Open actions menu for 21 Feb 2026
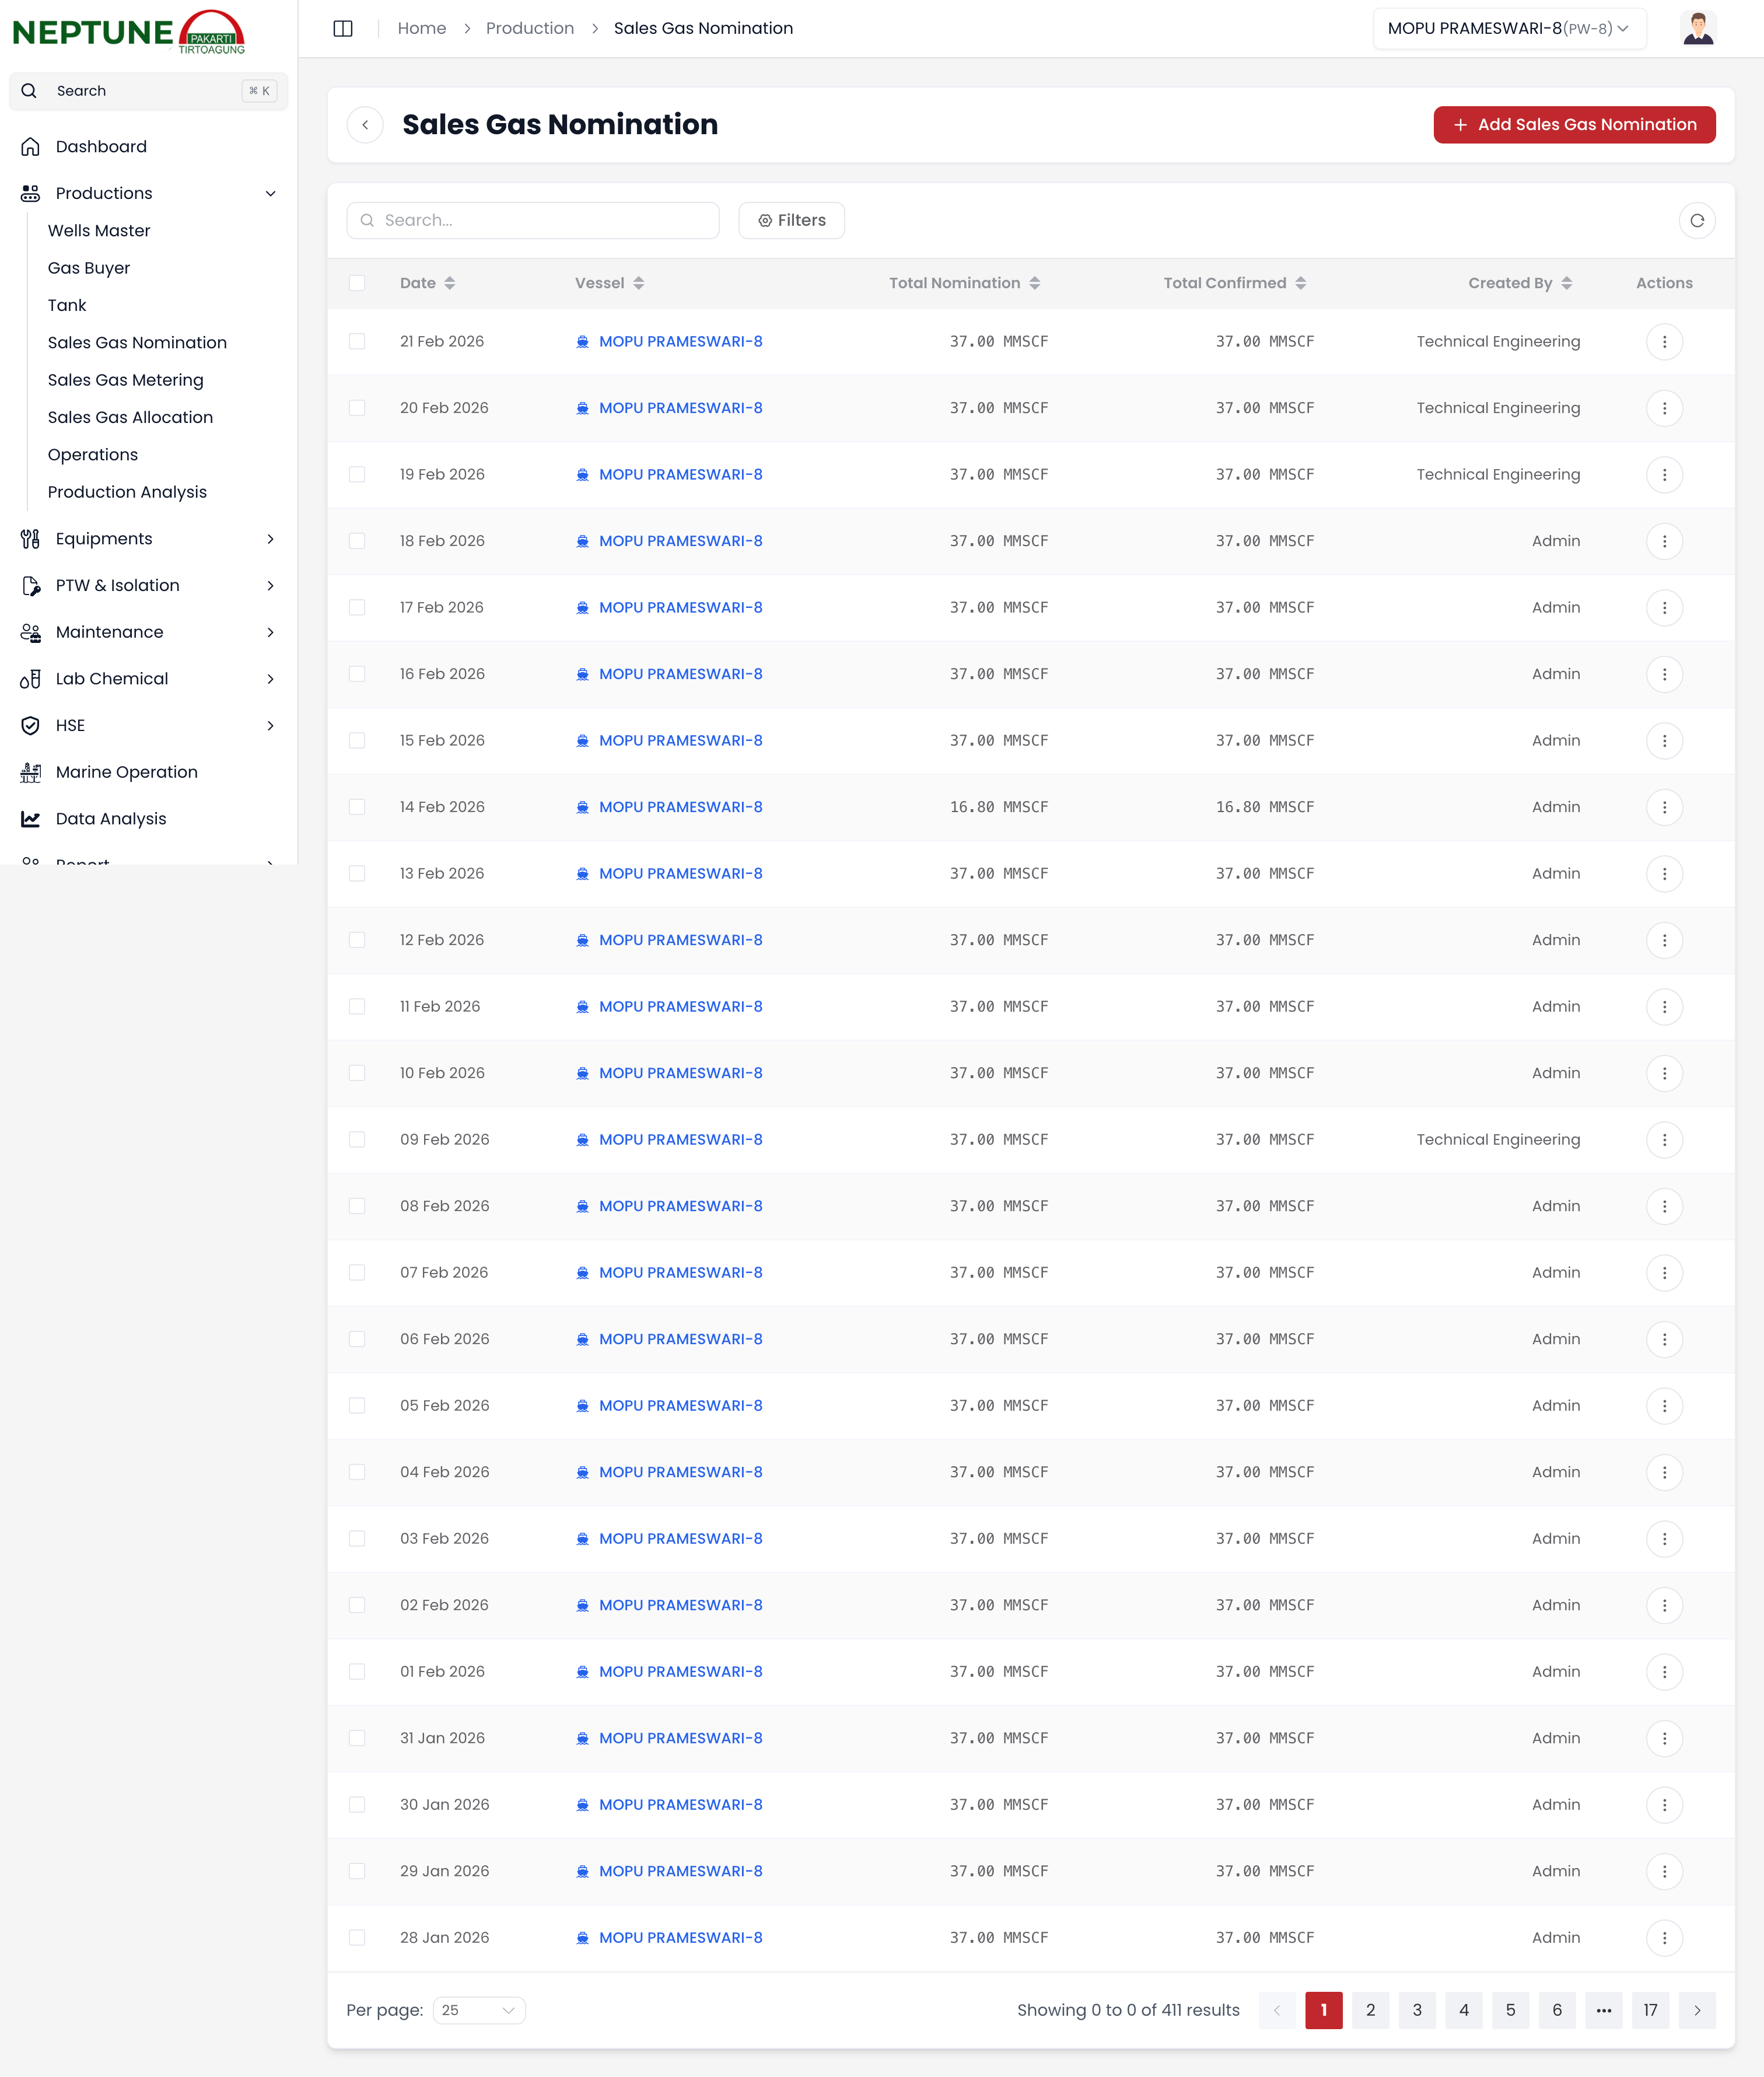1764x2077 pixels. (1663, 341)
